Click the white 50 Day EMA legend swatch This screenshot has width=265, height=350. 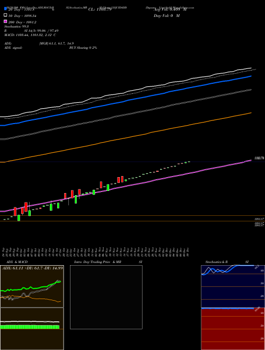coord(6,15)
